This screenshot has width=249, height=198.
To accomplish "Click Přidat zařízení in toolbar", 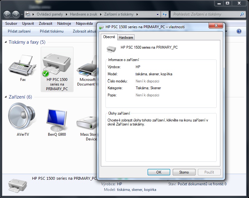I will click(x=19, y=31).
